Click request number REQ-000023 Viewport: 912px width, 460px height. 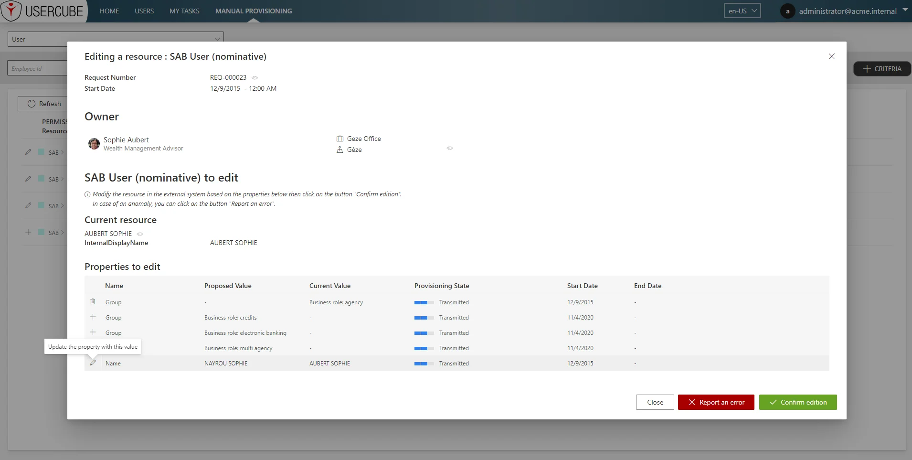pyautogui.click(x=228, y=77)
